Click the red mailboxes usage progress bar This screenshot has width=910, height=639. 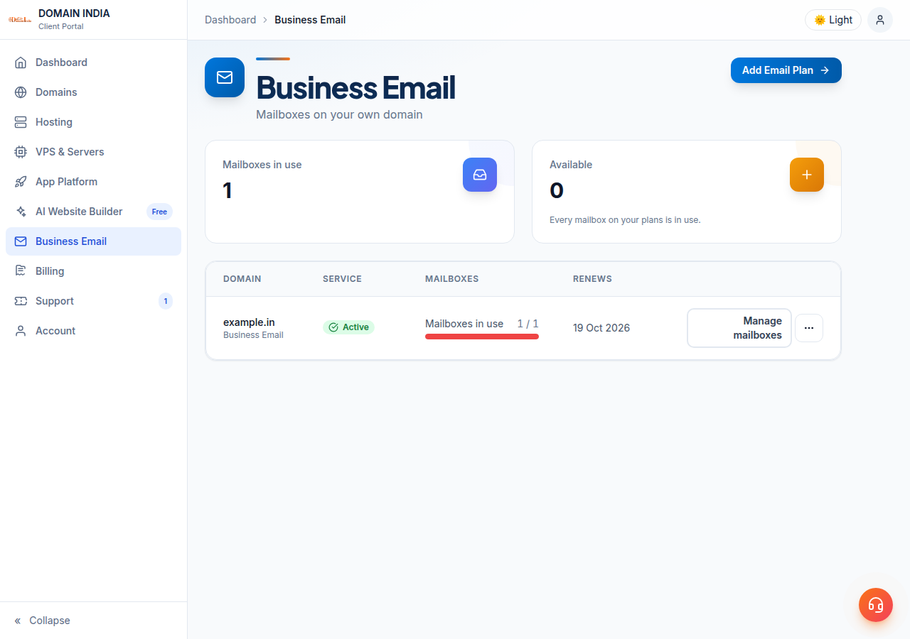tap(482, 337)
